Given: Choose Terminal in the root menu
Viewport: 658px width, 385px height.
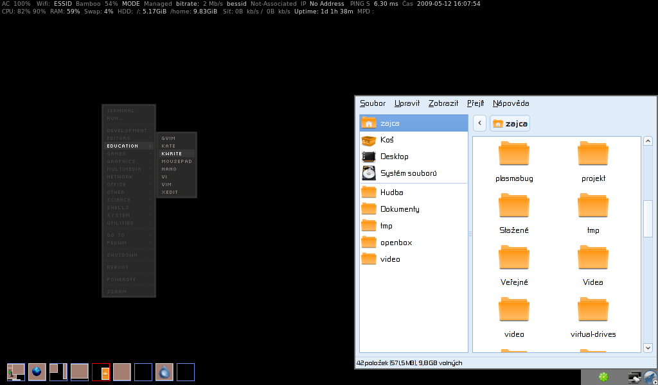Looking at the screenshot, I should click(x=129, y=110).
